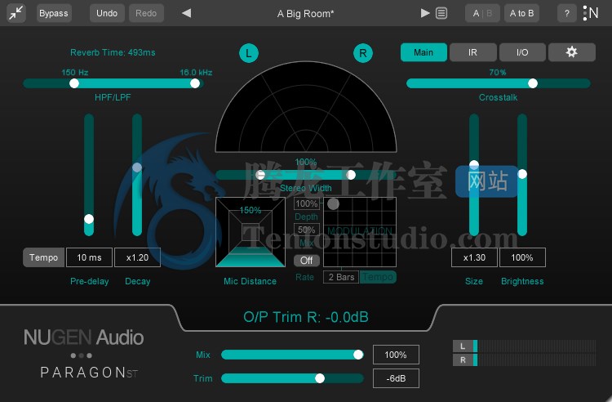Viewport: 612px width, 402px height.
Task: Open the NUGEN N logo menu
Action: (x=591, y=13)
